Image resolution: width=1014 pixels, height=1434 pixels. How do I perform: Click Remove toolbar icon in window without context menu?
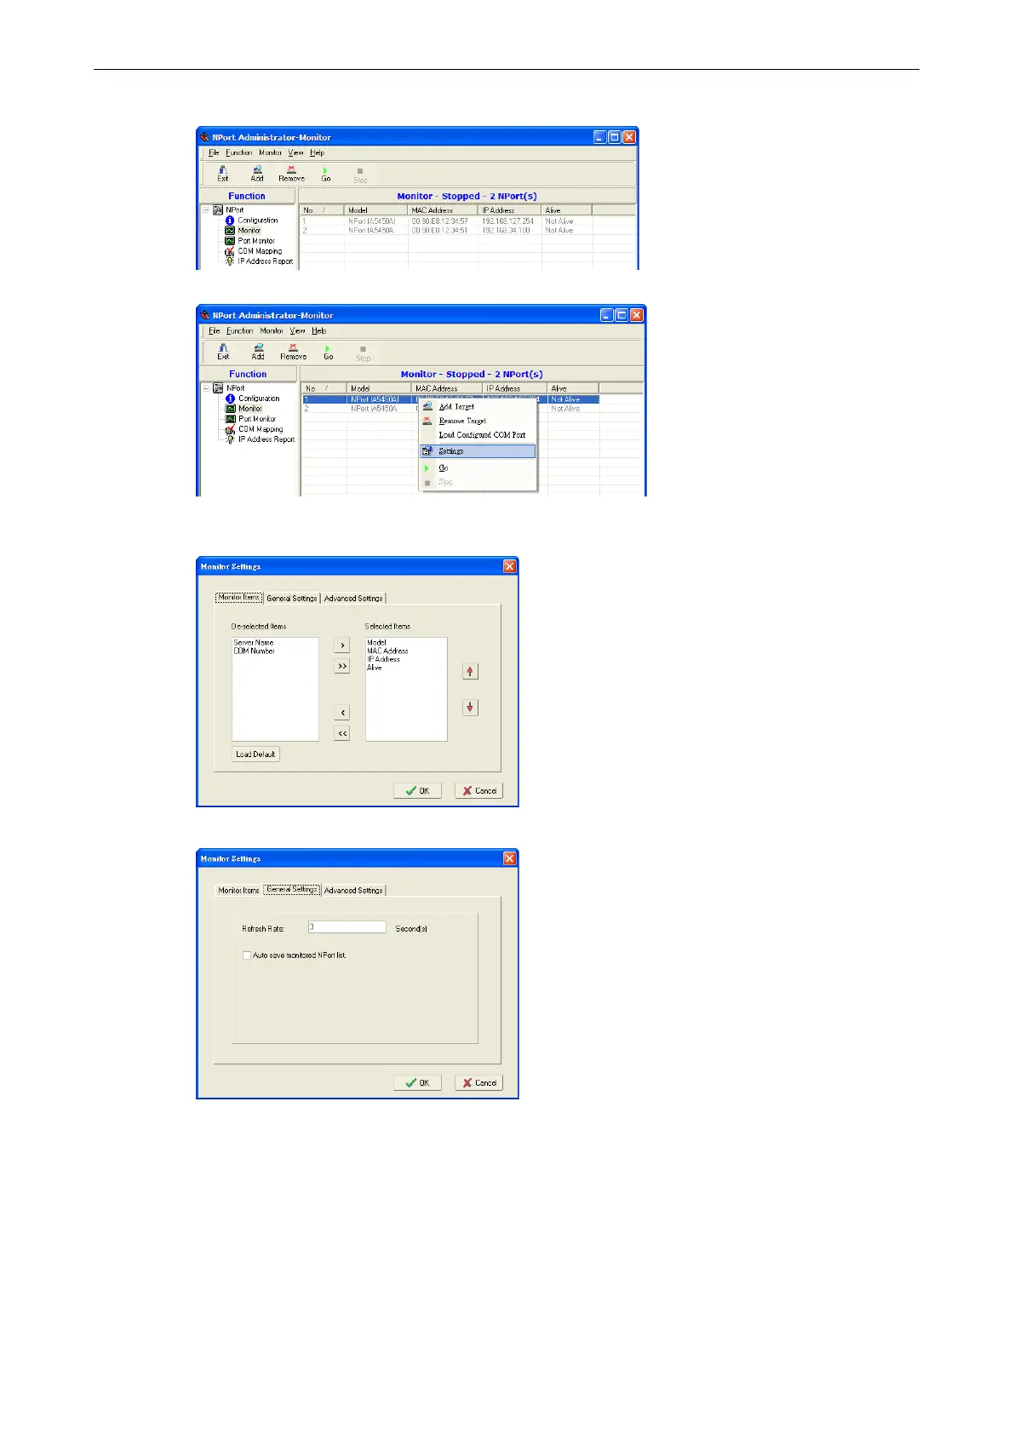coord(291,174)
